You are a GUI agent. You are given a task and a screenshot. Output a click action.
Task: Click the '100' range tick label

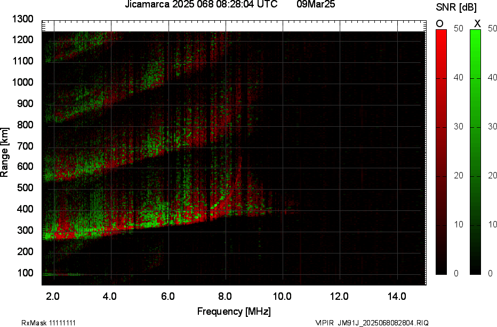[25, 273]
